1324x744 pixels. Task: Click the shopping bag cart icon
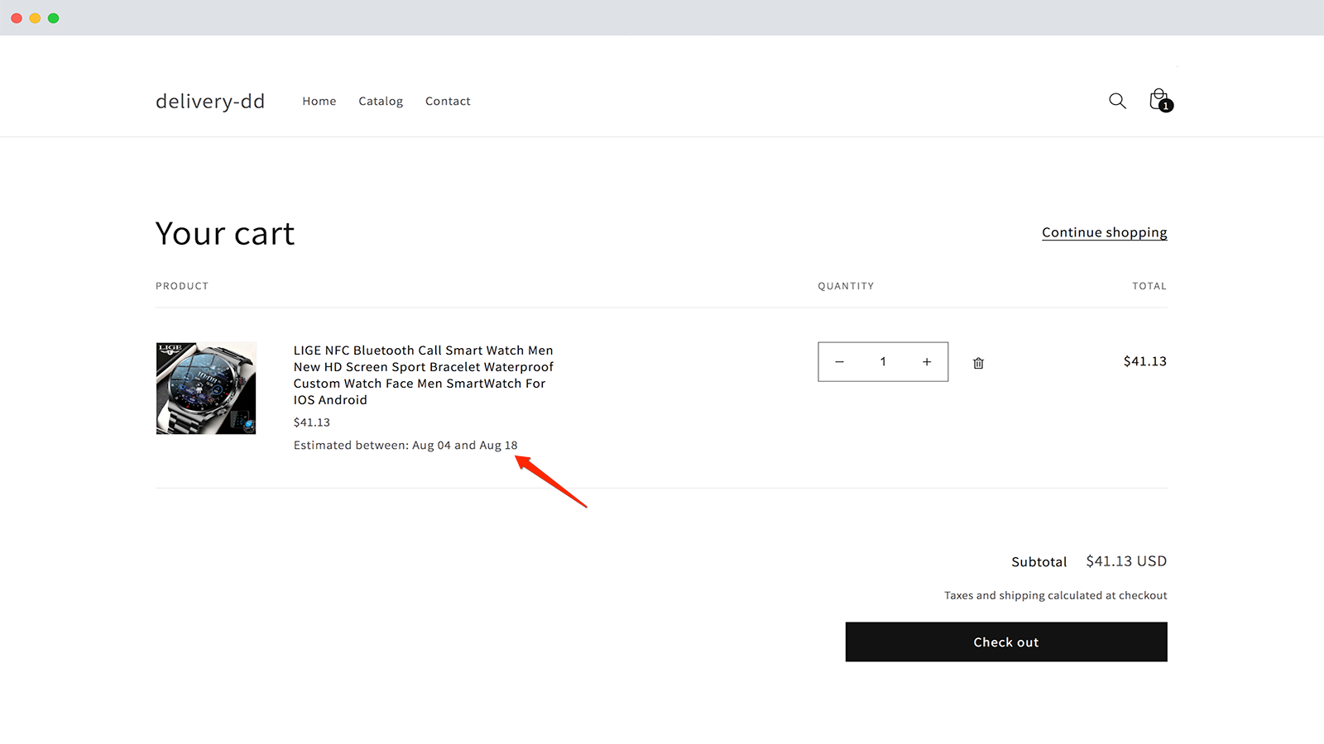pyautogui.click(x=1159, y=100)
